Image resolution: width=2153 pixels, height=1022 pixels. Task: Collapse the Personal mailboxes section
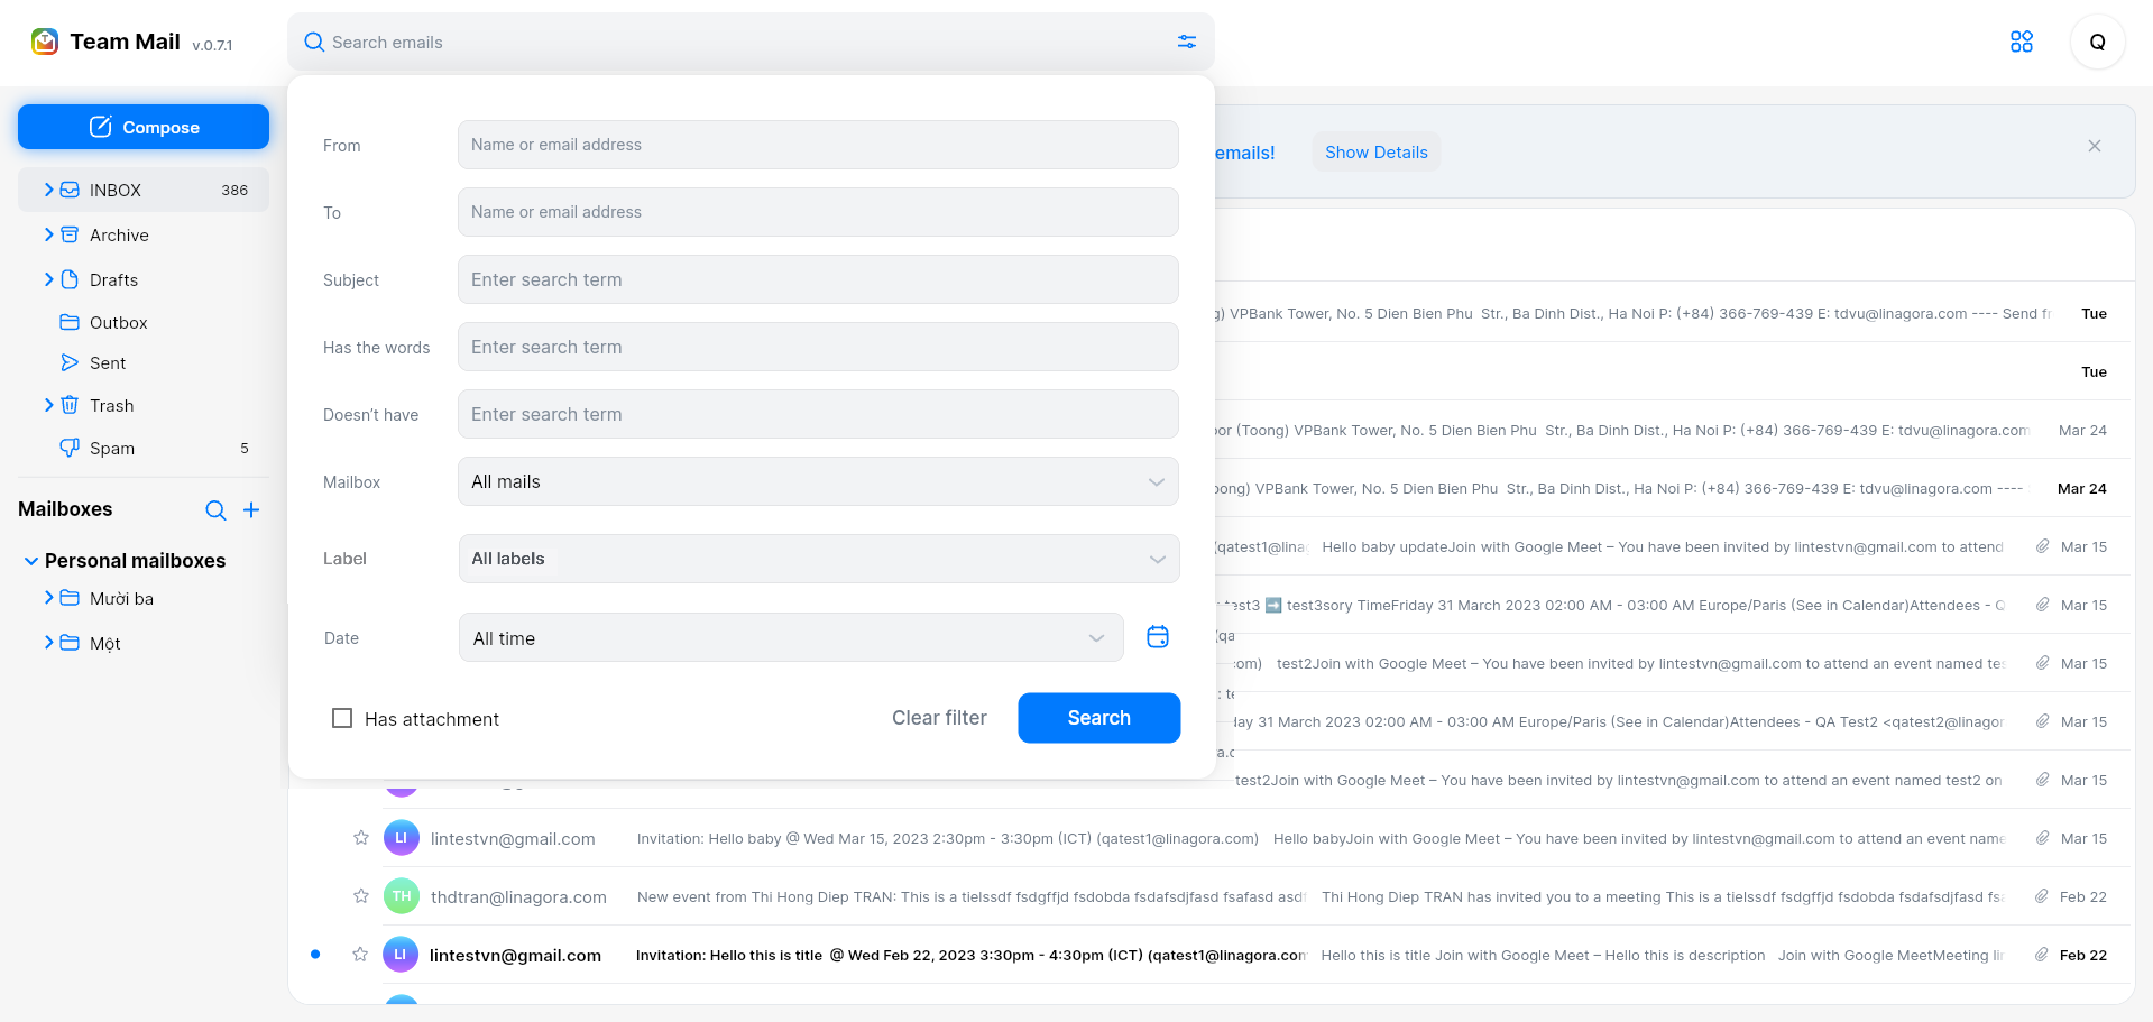(31, 561)
